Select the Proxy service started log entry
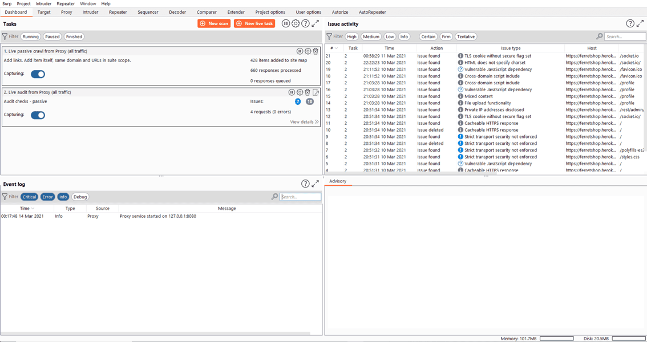The width and height of the screenshot is (647, 342). (x=161, y=216)
